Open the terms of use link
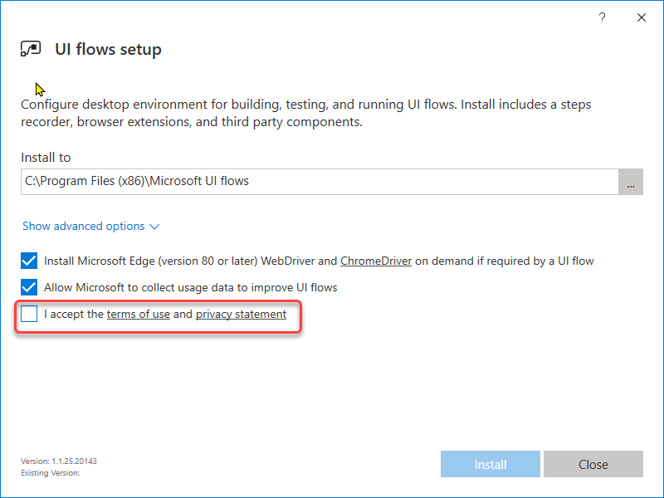664x498 pixels. pyautogui.click(x=139, y=315)
